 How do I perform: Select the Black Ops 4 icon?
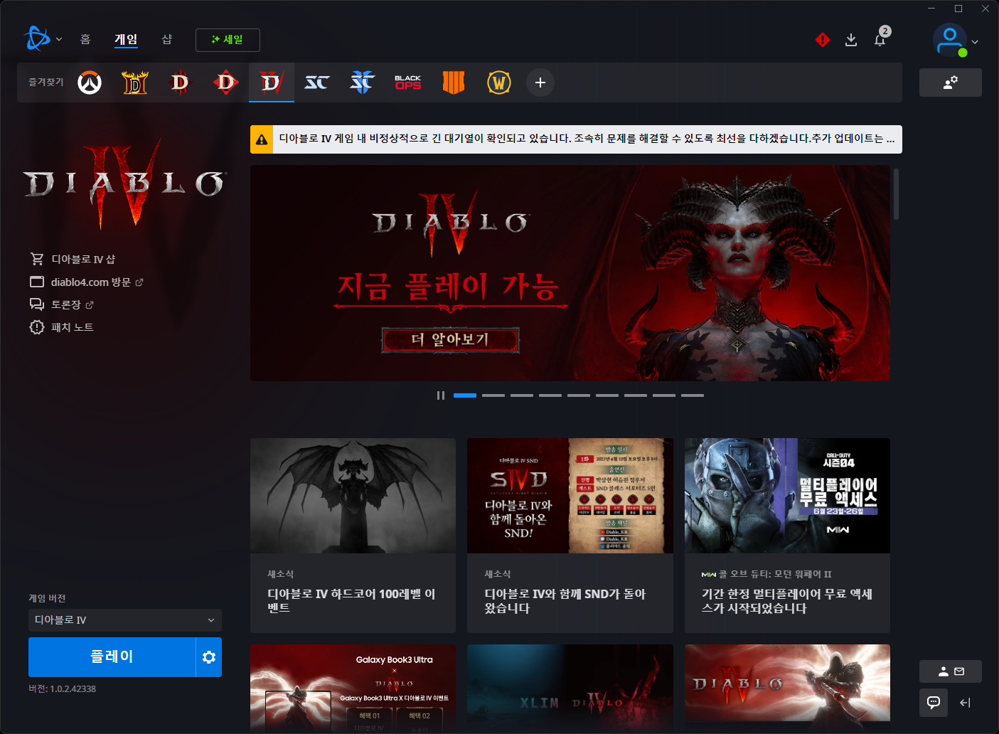pyautogui.click(x=454, y=83)
